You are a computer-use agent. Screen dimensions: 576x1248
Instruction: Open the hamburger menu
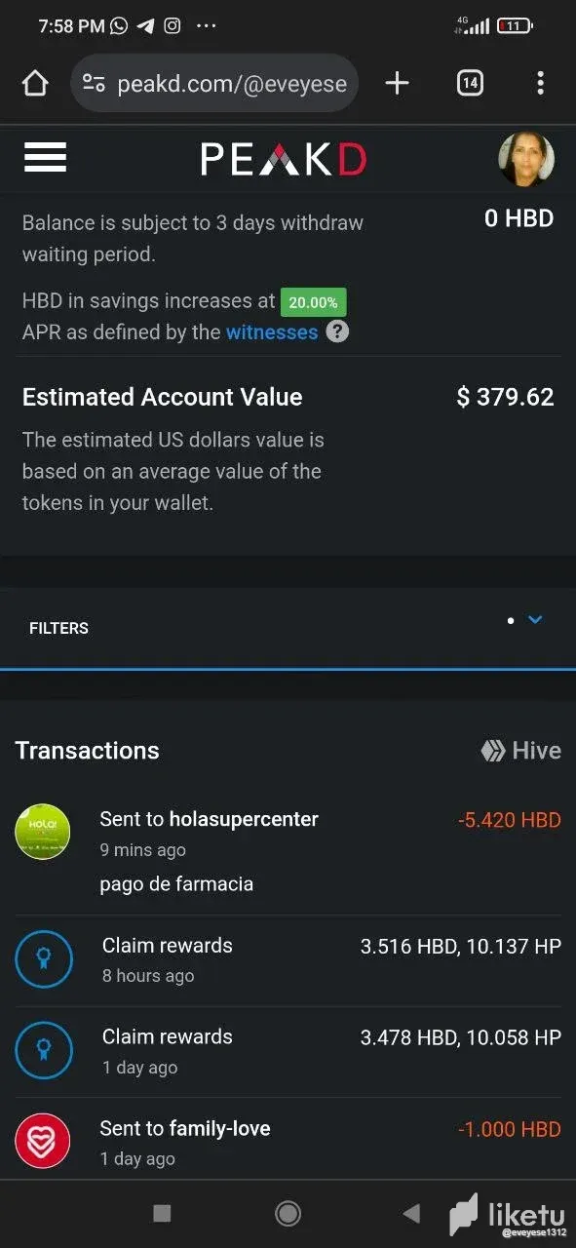(x=45, y=158)
